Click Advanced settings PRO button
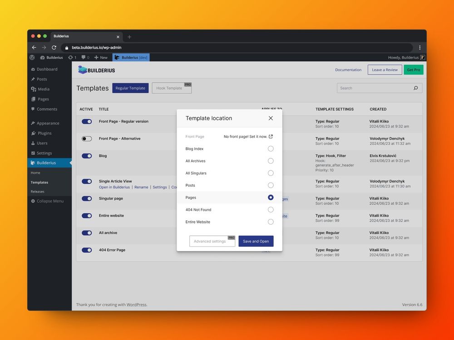Viewport: 454px width, 340px height. pos(212,241)
